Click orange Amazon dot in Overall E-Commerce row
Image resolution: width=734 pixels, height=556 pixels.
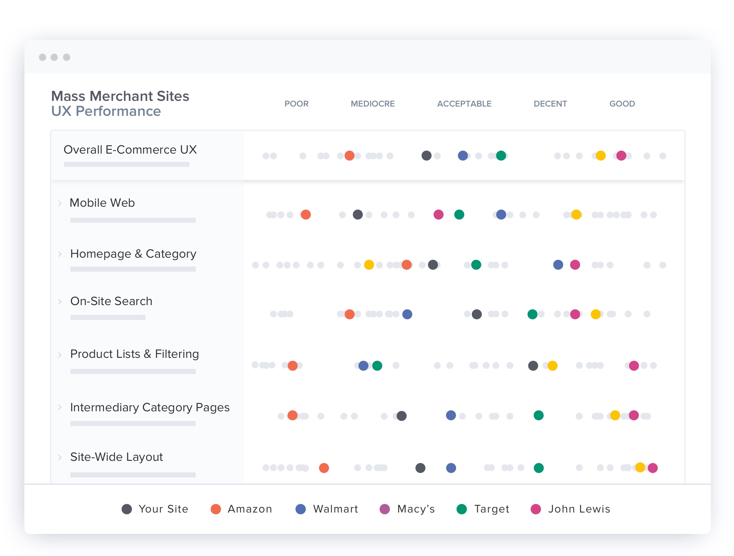pos(350,156)
